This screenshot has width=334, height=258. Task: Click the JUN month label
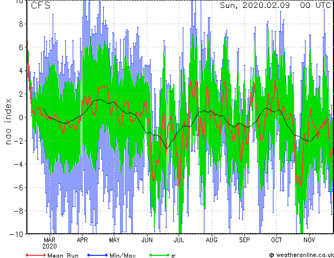tap(147, 240)
